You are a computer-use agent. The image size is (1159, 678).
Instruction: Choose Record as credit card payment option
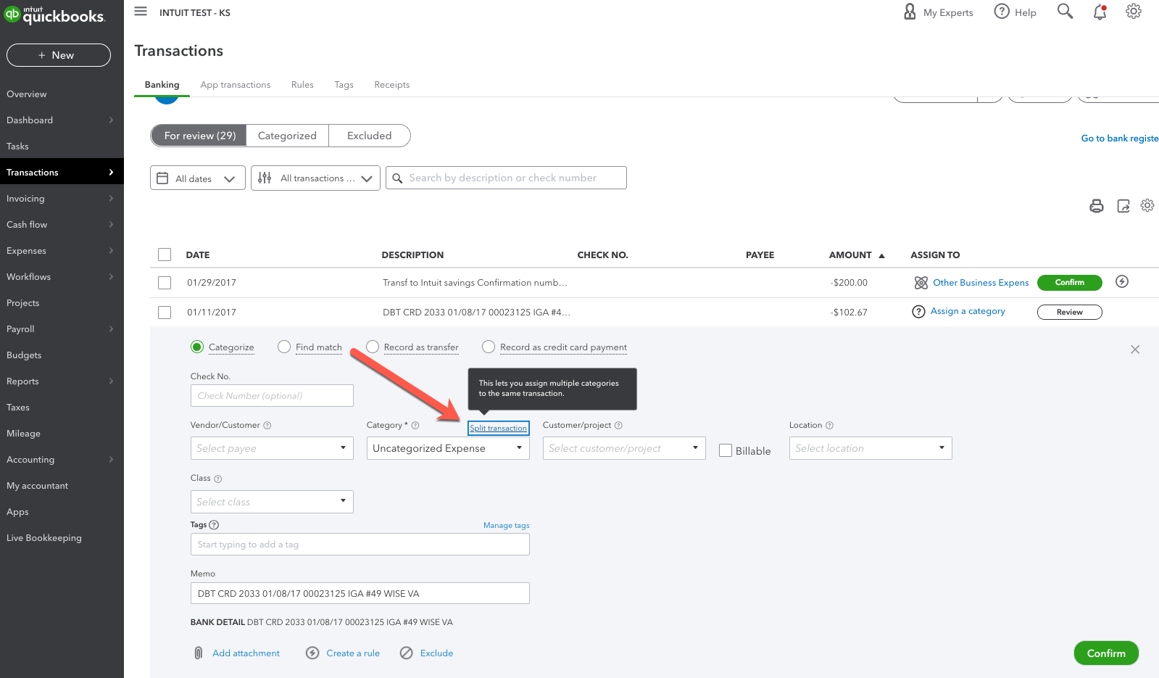pyautogui.click(x=489, y=347)
